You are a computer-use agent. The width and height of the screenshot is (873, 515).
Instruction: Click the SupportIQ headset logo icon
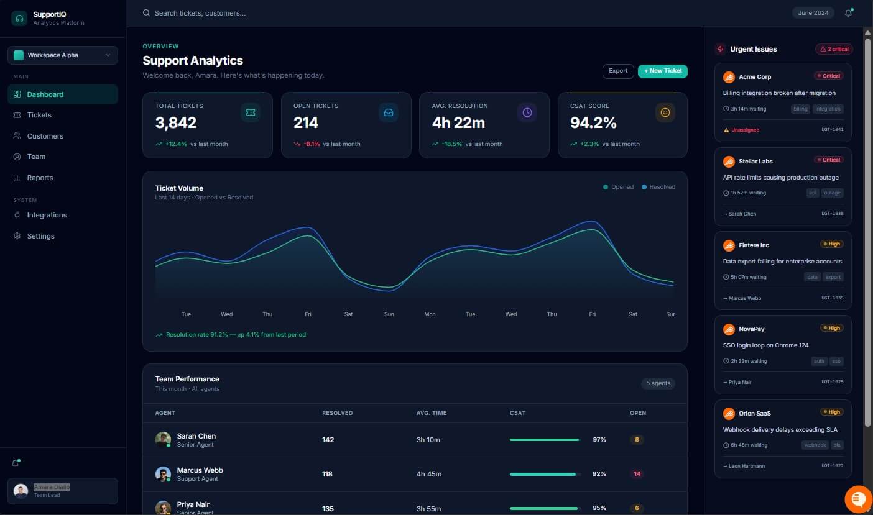(x=19, y=18)
